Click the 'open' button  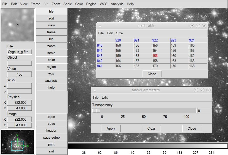pyautogui.click(x=51, y=117)
